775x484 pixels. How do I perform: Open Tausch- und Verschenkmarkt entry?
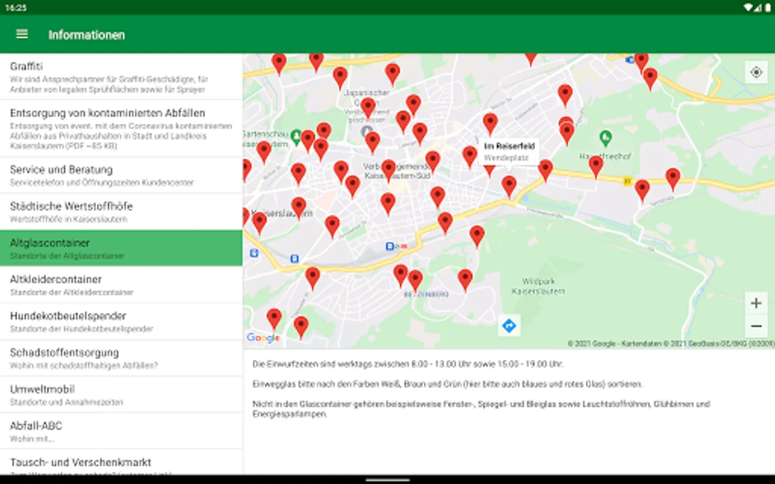click(x=121, y=462)
